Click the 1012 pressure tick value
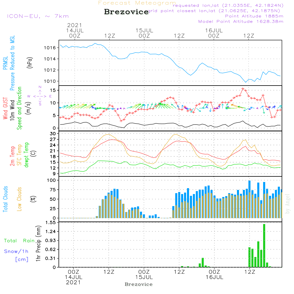This screenshot has height=294, width=294. [50, 70]
